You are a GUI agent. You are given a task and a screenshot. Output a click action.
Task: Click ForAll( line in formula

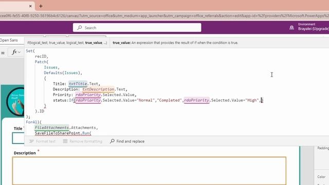34,122
